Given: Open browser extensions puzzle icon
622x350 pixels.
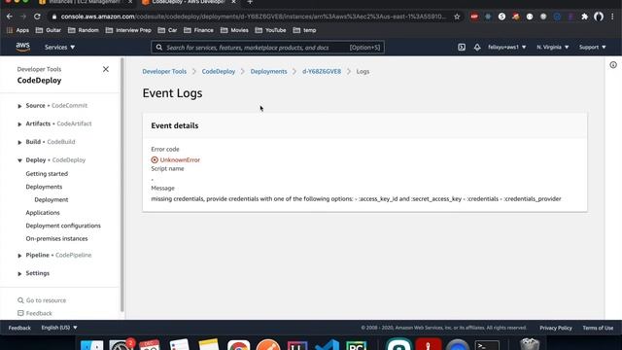Looking at the screenshot, I should 584,17.
